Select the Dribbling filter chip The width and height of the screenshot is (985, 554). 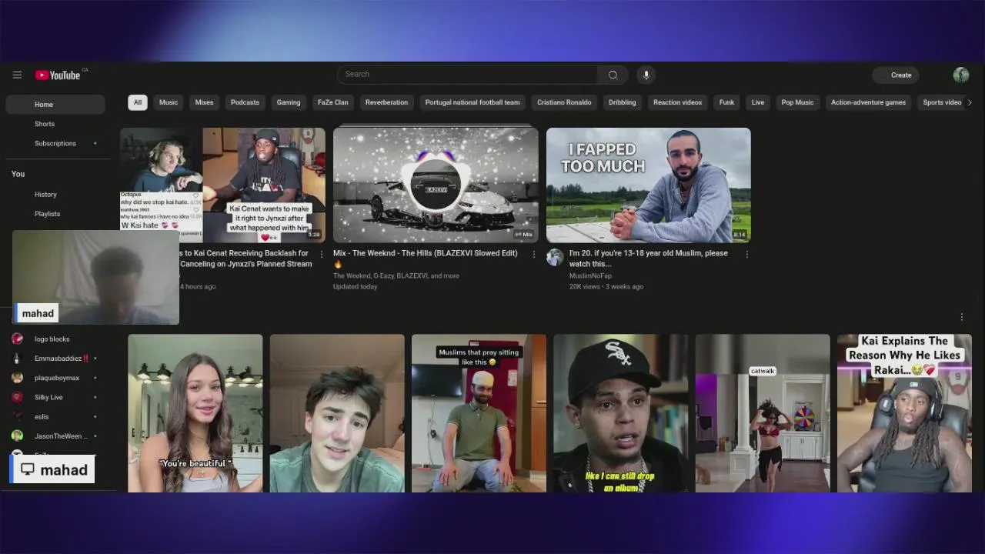pos(622,102)
